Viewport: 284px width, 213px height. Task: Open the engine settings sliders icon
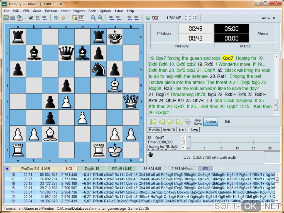(81, 18)
